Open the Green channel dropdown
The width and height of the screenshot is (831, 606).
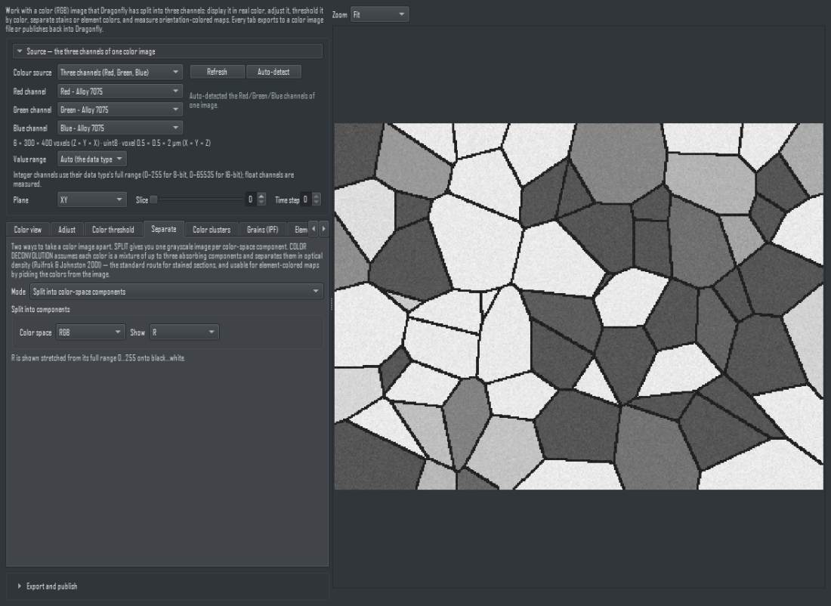120,110
